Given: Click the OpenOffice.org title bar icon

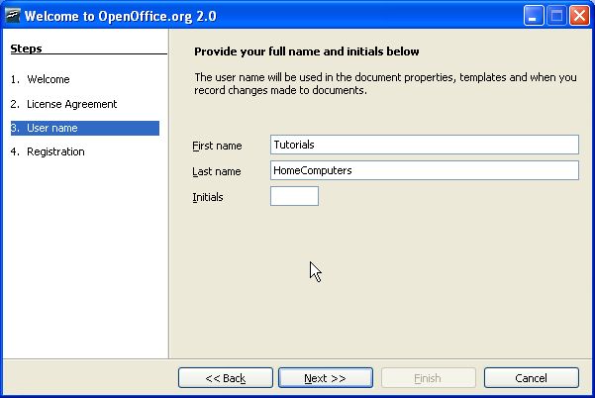Looking at the screenshot, I should tap(13, 16).
